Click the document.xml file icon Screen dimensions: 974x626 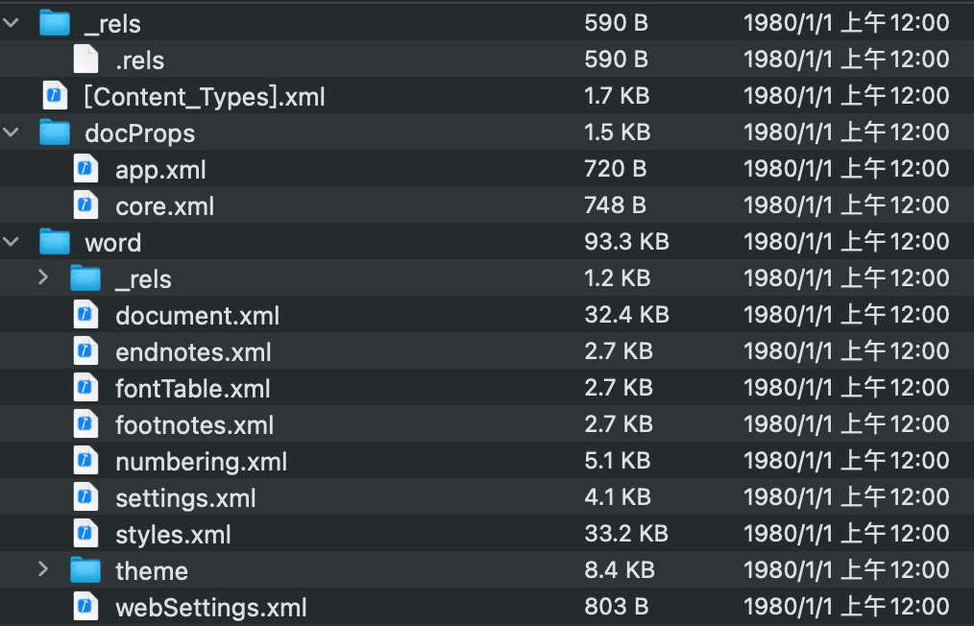85,315
